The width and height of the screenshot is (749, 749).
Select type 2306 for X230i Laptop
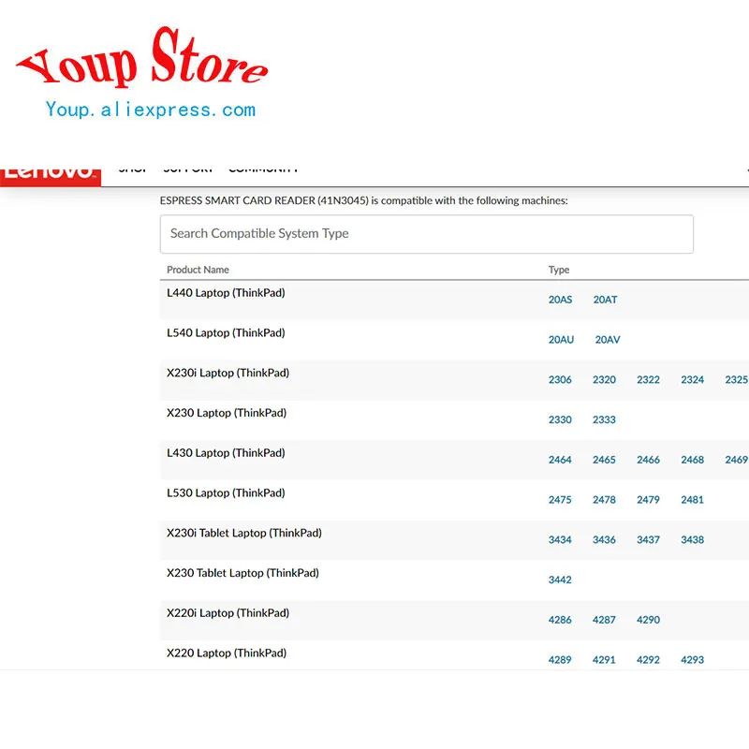point(560,380)
